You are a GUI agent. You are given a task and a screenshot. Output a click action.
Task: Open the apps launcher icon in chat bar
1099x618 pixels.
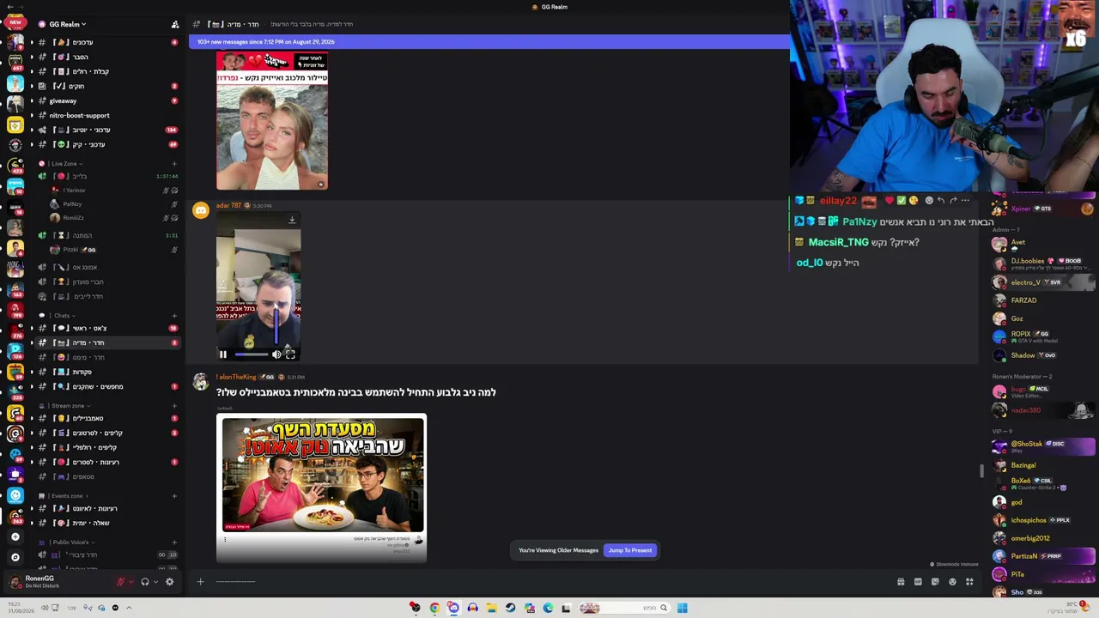pyautogui.click(x=969, y=582)
